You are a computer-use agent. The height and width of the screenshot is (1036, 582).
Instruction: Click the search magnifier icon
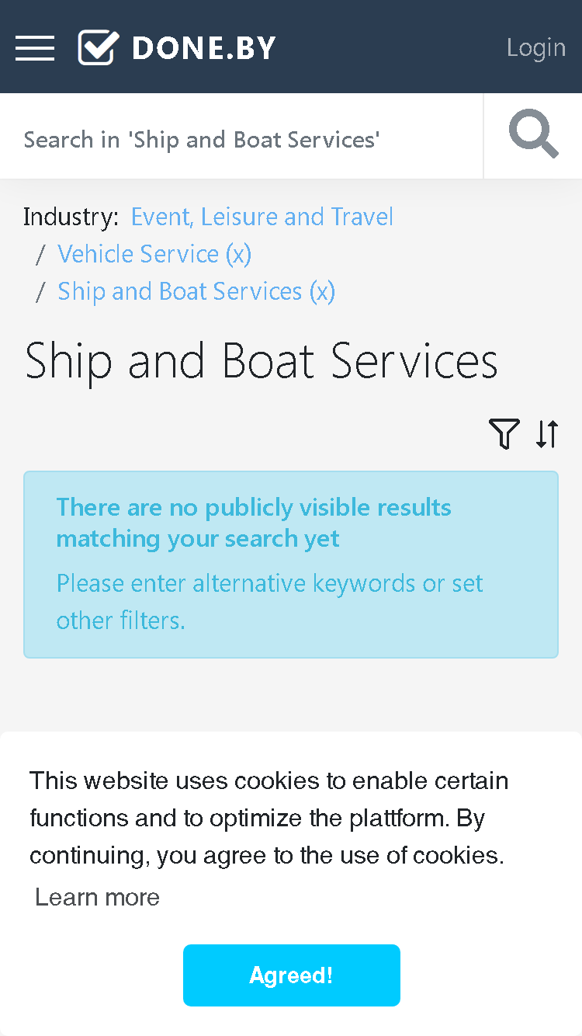click(x=533, y=134)
